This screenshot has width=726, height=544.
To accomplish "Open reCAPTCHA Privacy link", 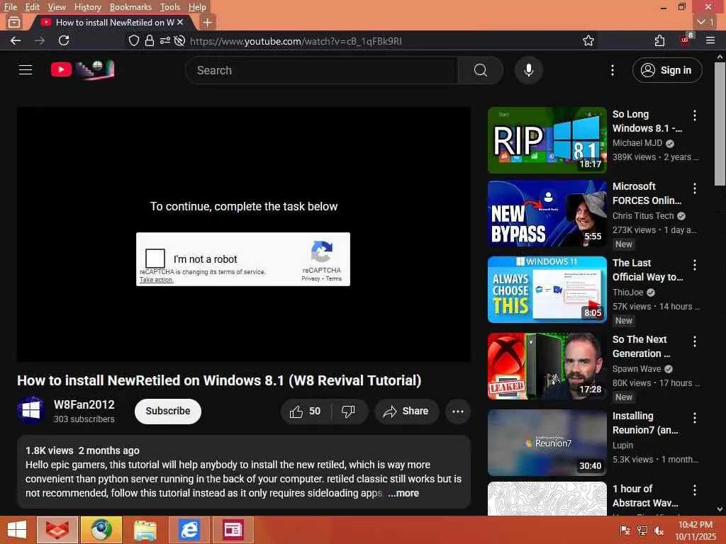I will (311, 278).
